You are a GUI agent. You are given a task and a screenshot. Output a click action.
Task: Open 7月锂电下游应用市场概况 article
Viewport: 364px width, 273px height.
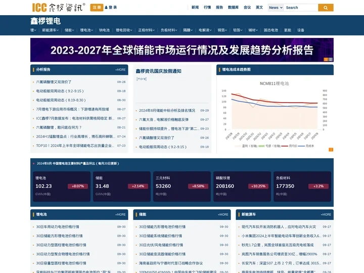pyautogui.click(x=72, y=109)
